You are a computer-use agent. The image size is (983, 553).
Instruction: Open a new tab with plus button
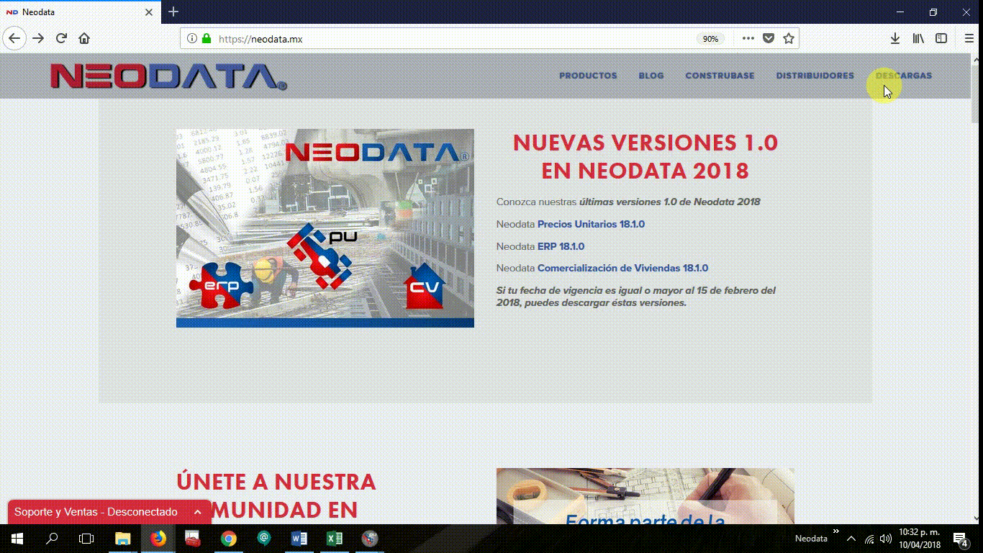point(173,12)
